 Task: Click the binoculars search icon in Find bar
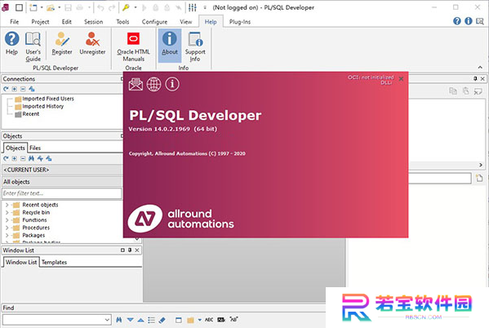(119, 320)
